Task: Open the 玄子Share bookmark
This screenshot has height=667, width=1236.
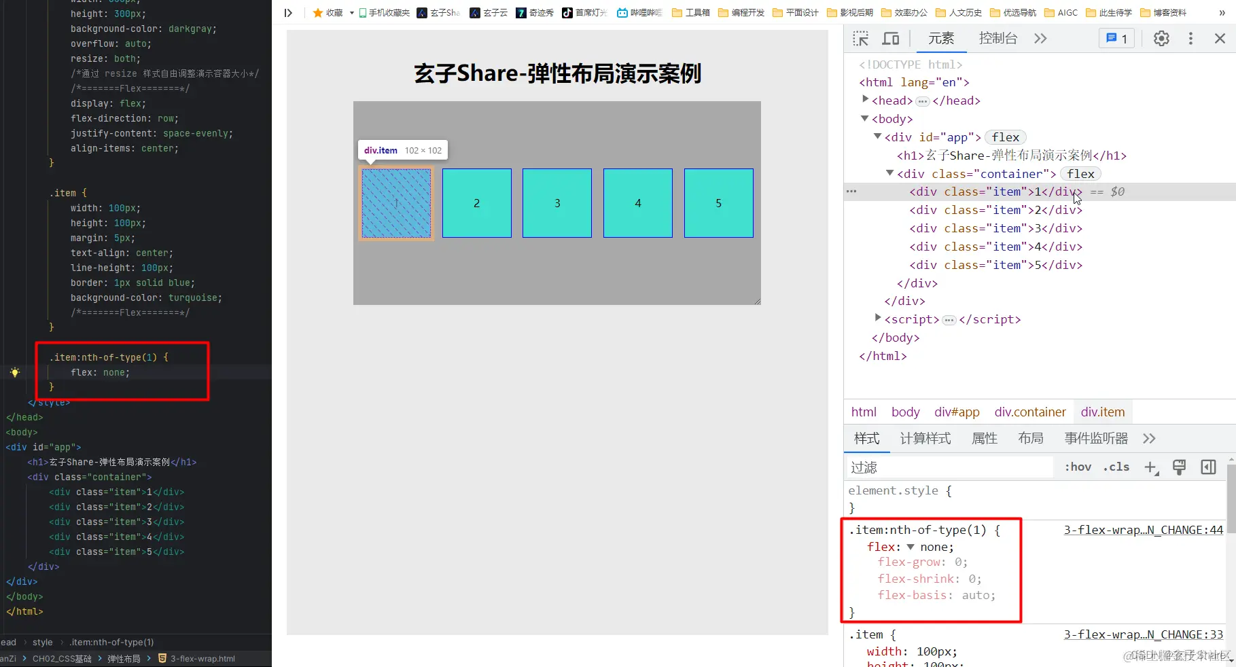Action: pyautogui.click(x=438, y=12)
